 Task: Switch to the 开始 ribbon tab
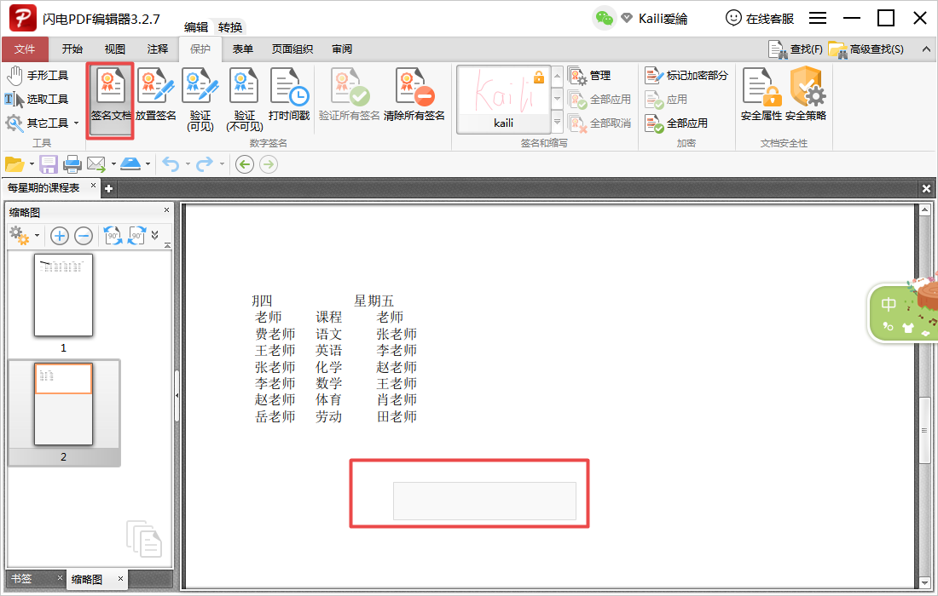coord(72,49)
